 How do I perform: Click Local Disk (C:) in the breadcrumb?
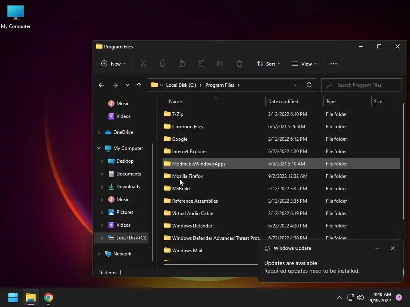181,85
